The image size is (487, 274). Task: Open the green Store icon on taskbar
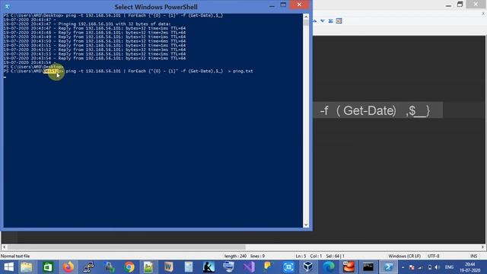[x=48, y=267]
